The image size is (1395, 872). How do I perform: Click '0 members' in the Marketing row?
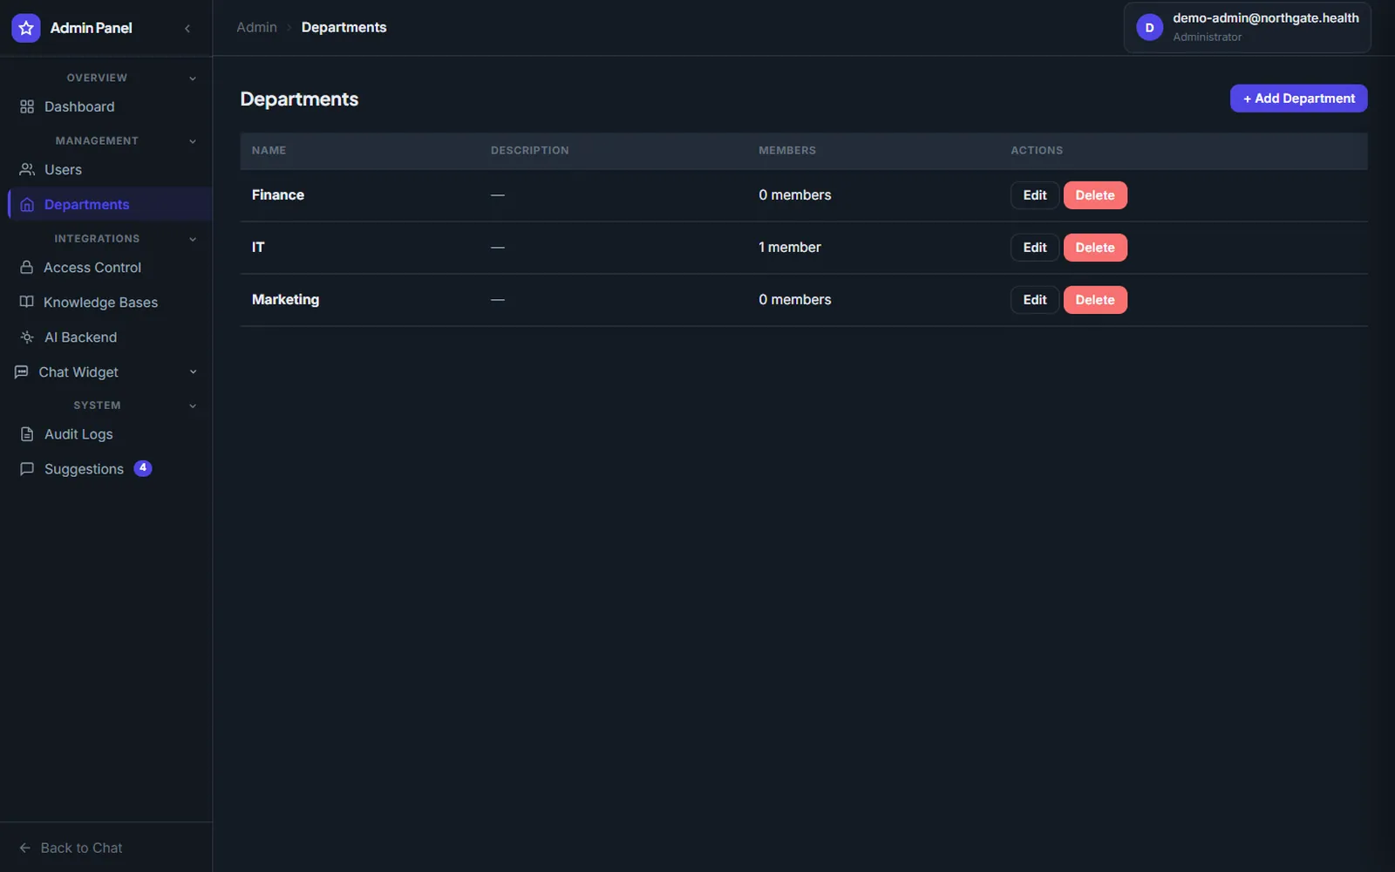click(795, 299)
